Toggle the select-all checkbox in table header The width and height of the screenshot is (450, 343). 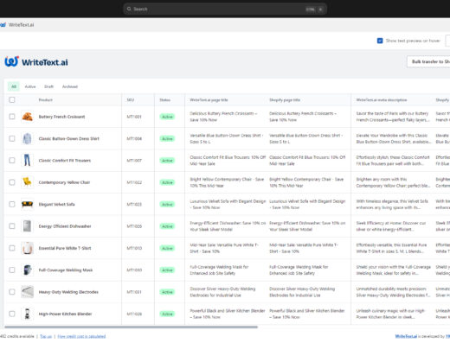[x=12, y=99]
